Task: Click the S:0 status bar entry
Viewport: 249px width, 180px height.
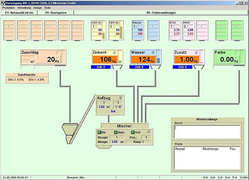Action: [x=213, y=177]
